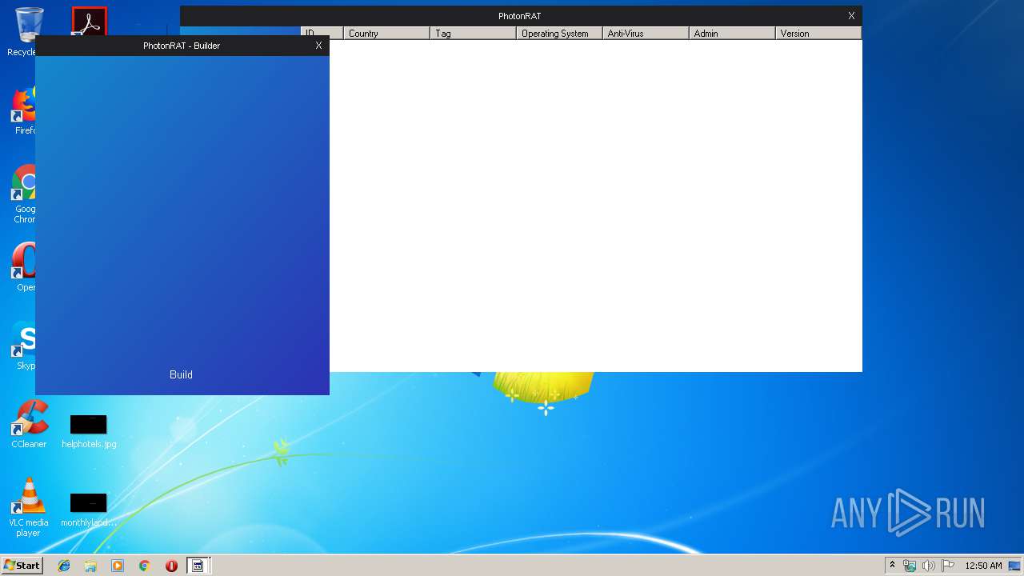Screen dimensions: 1024x576
Task: Sort by Tag column header
Action: coord(473,34)
